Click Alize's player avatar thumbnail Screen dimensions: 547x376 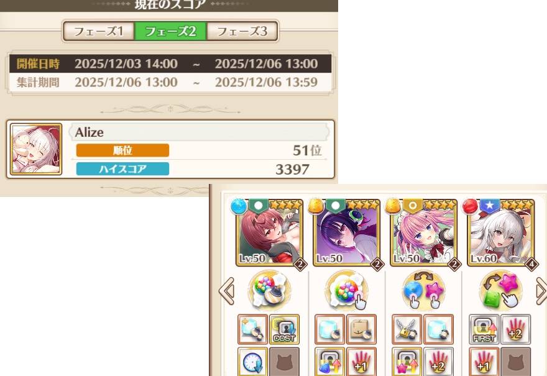[x=36, y=149]
